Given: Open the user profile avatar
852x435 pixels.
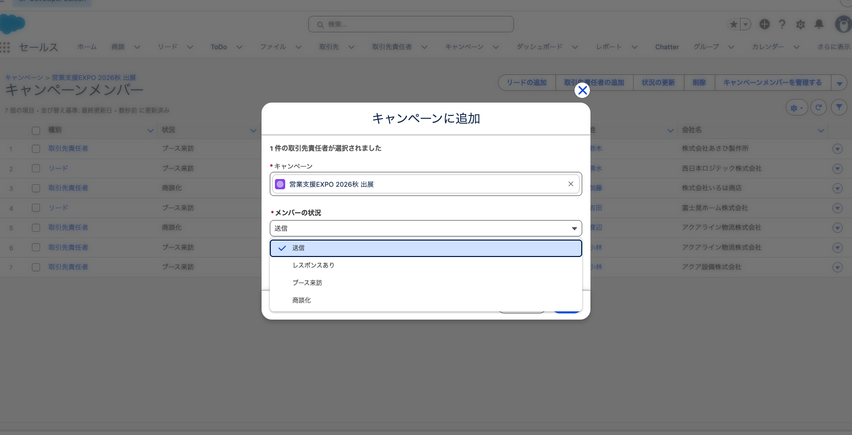Looking at the screenshot, I should [x=843, y=24].
